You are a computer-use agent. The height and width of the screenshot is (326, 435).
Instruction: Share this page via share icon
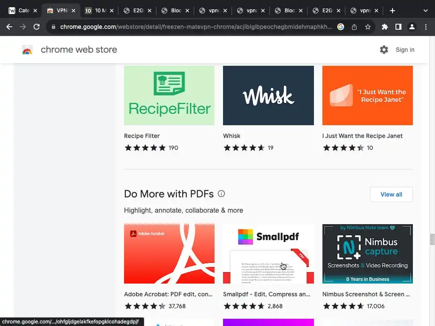354,27
